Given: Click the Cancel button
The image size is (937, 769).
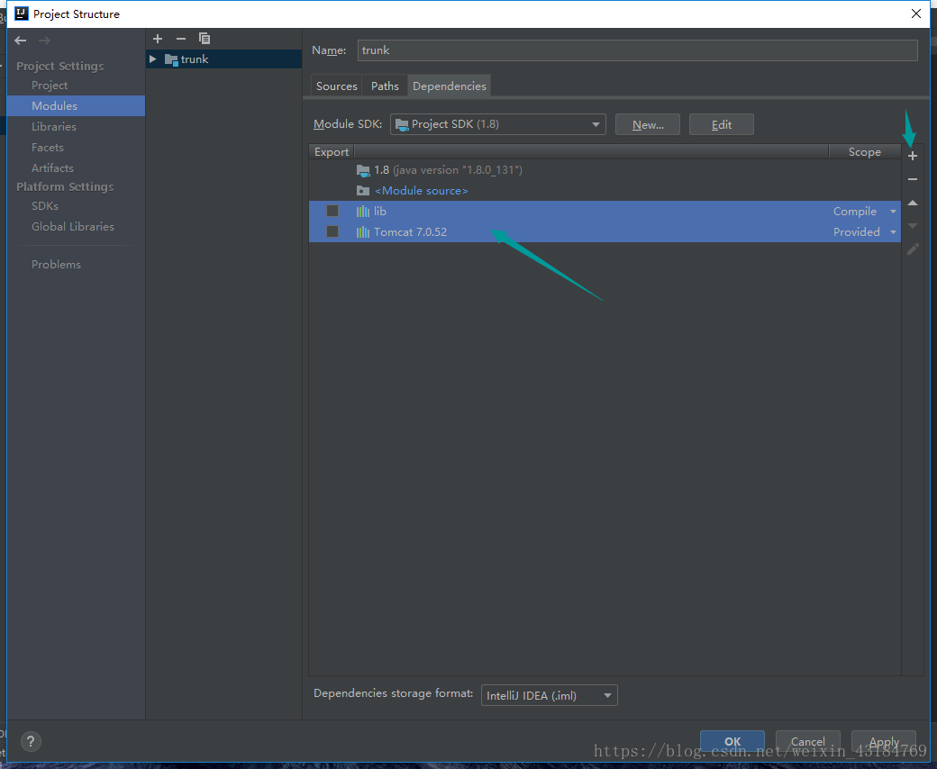Looking at the screenshot, I should (x=808, y=742).
